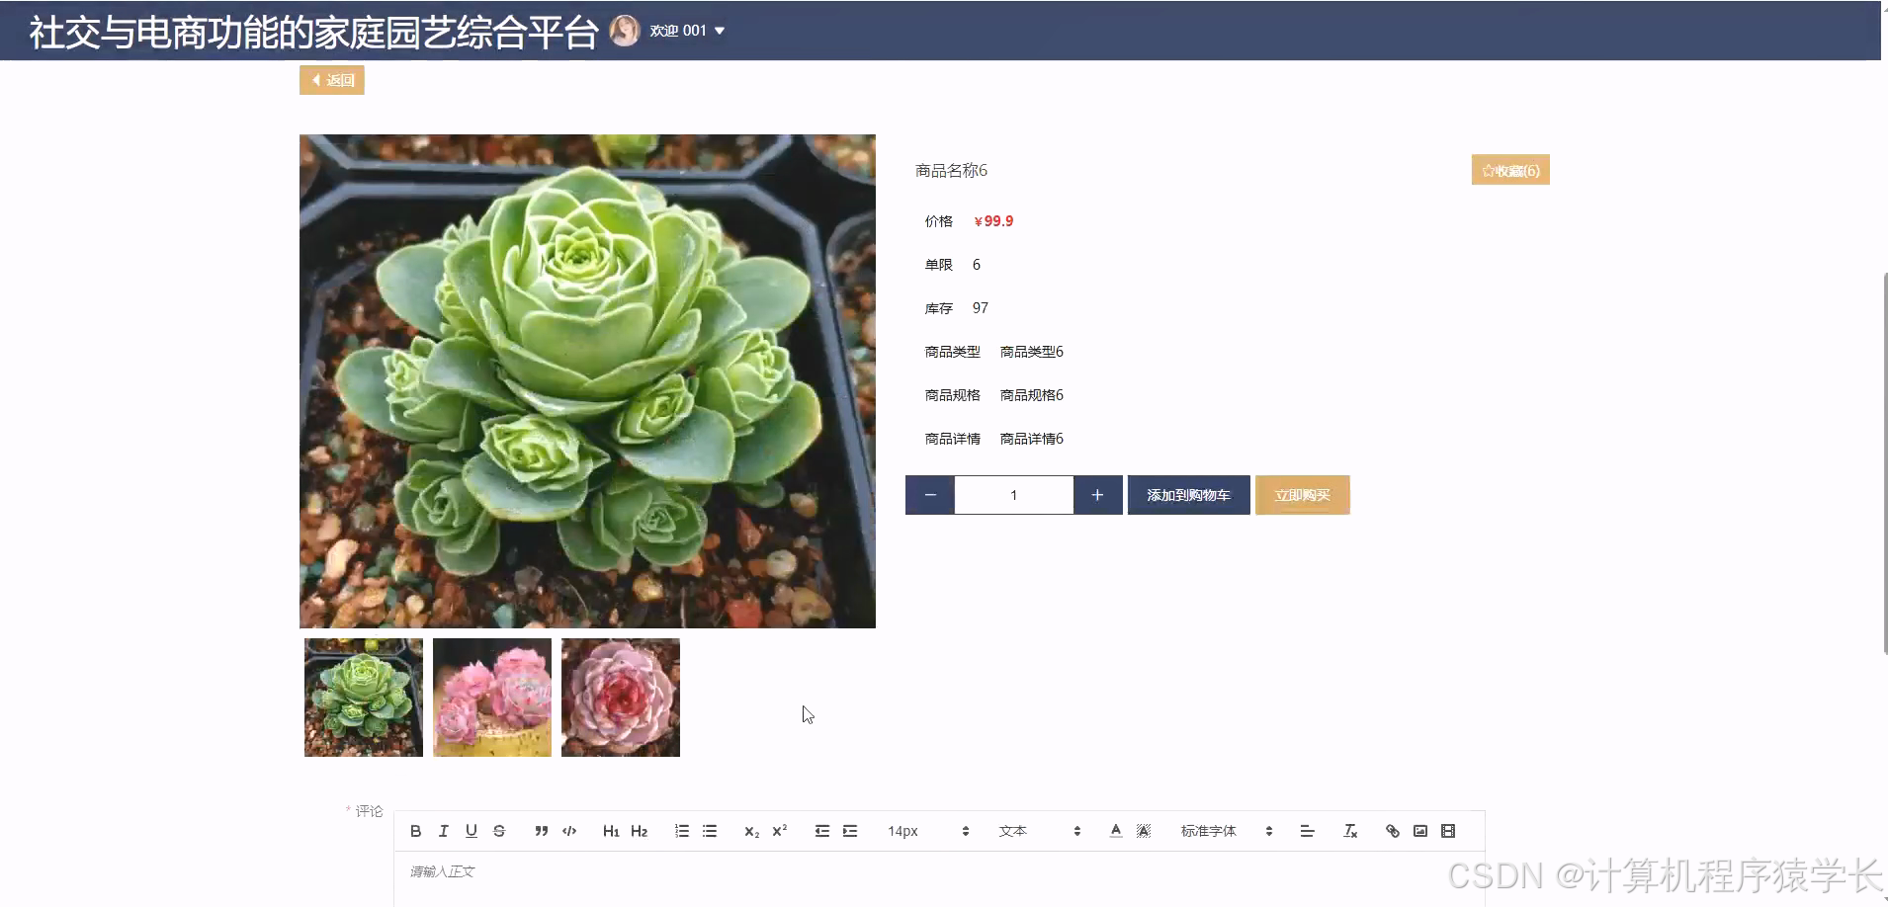Open the text background color picker
This screenshot has height=907, width=1888.
click(1144, 831)
